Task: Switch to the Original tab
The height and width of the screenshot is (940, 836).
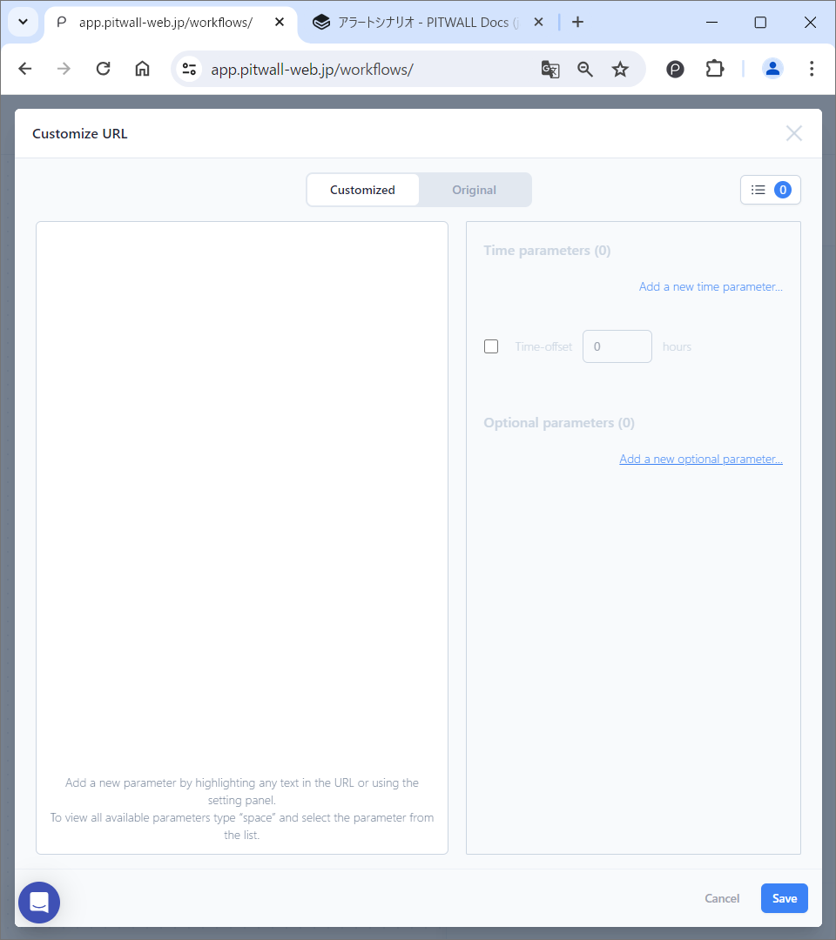Action: [x=474, y=190]
